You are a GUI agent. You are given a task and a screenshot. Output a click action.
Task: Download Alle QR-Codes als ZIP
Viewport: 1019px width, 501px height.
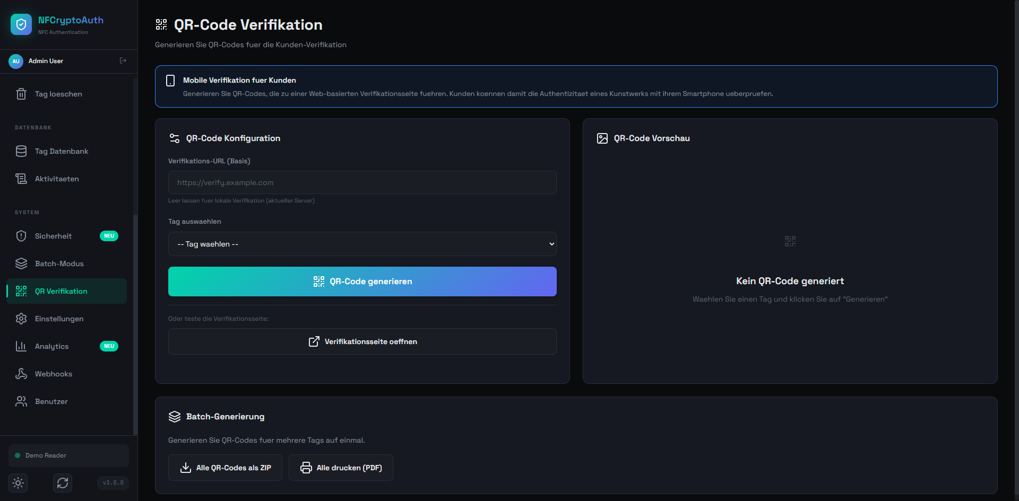pyautogui.click(x=225, y=468)
